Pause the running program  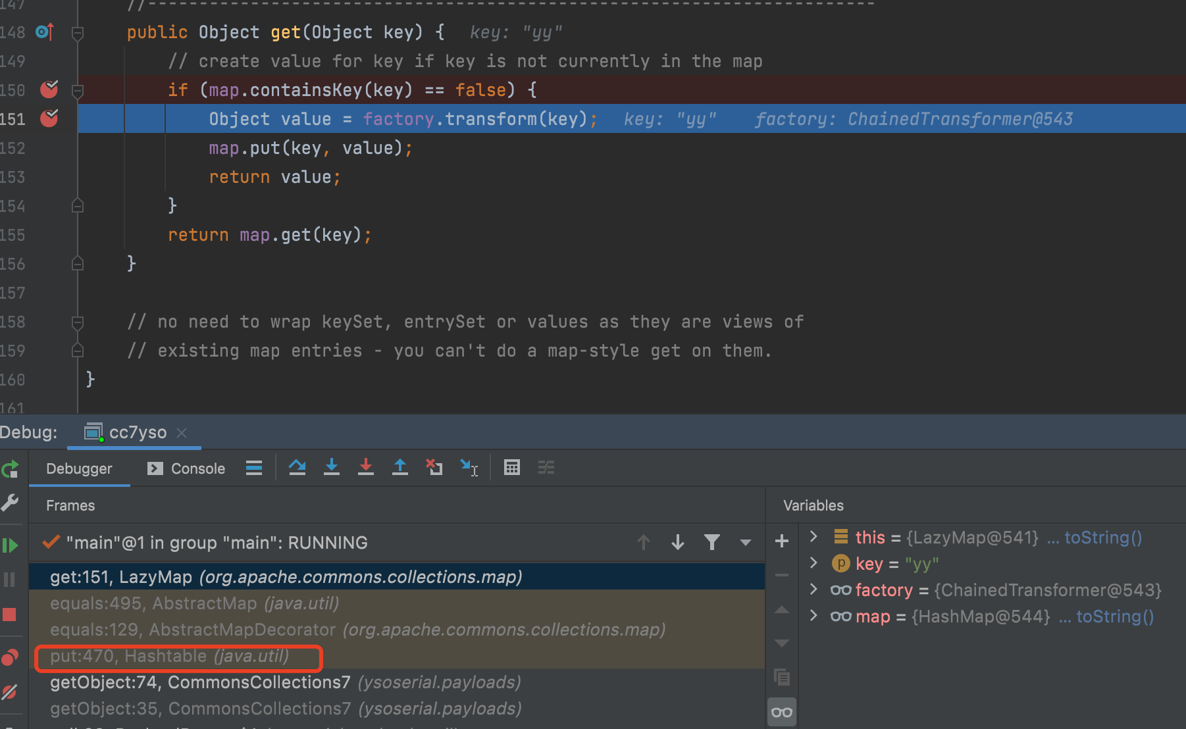point(10,580)
